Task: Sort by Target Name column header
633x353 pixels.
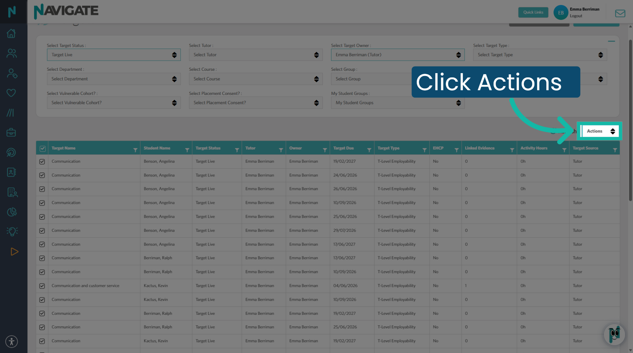Action: pyautogui.click(x=64, y=148)
